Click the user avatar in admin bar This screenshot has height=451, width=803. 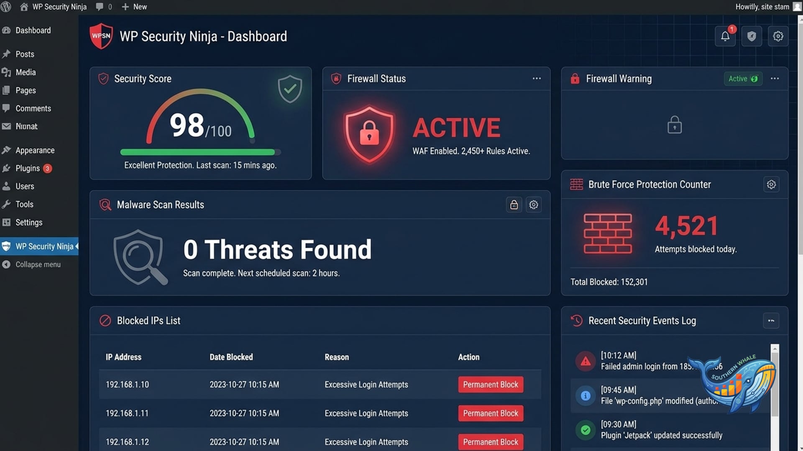pos(797,7)
